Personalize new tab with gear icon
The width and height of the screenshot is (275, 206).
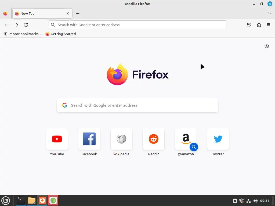point(267,46)
